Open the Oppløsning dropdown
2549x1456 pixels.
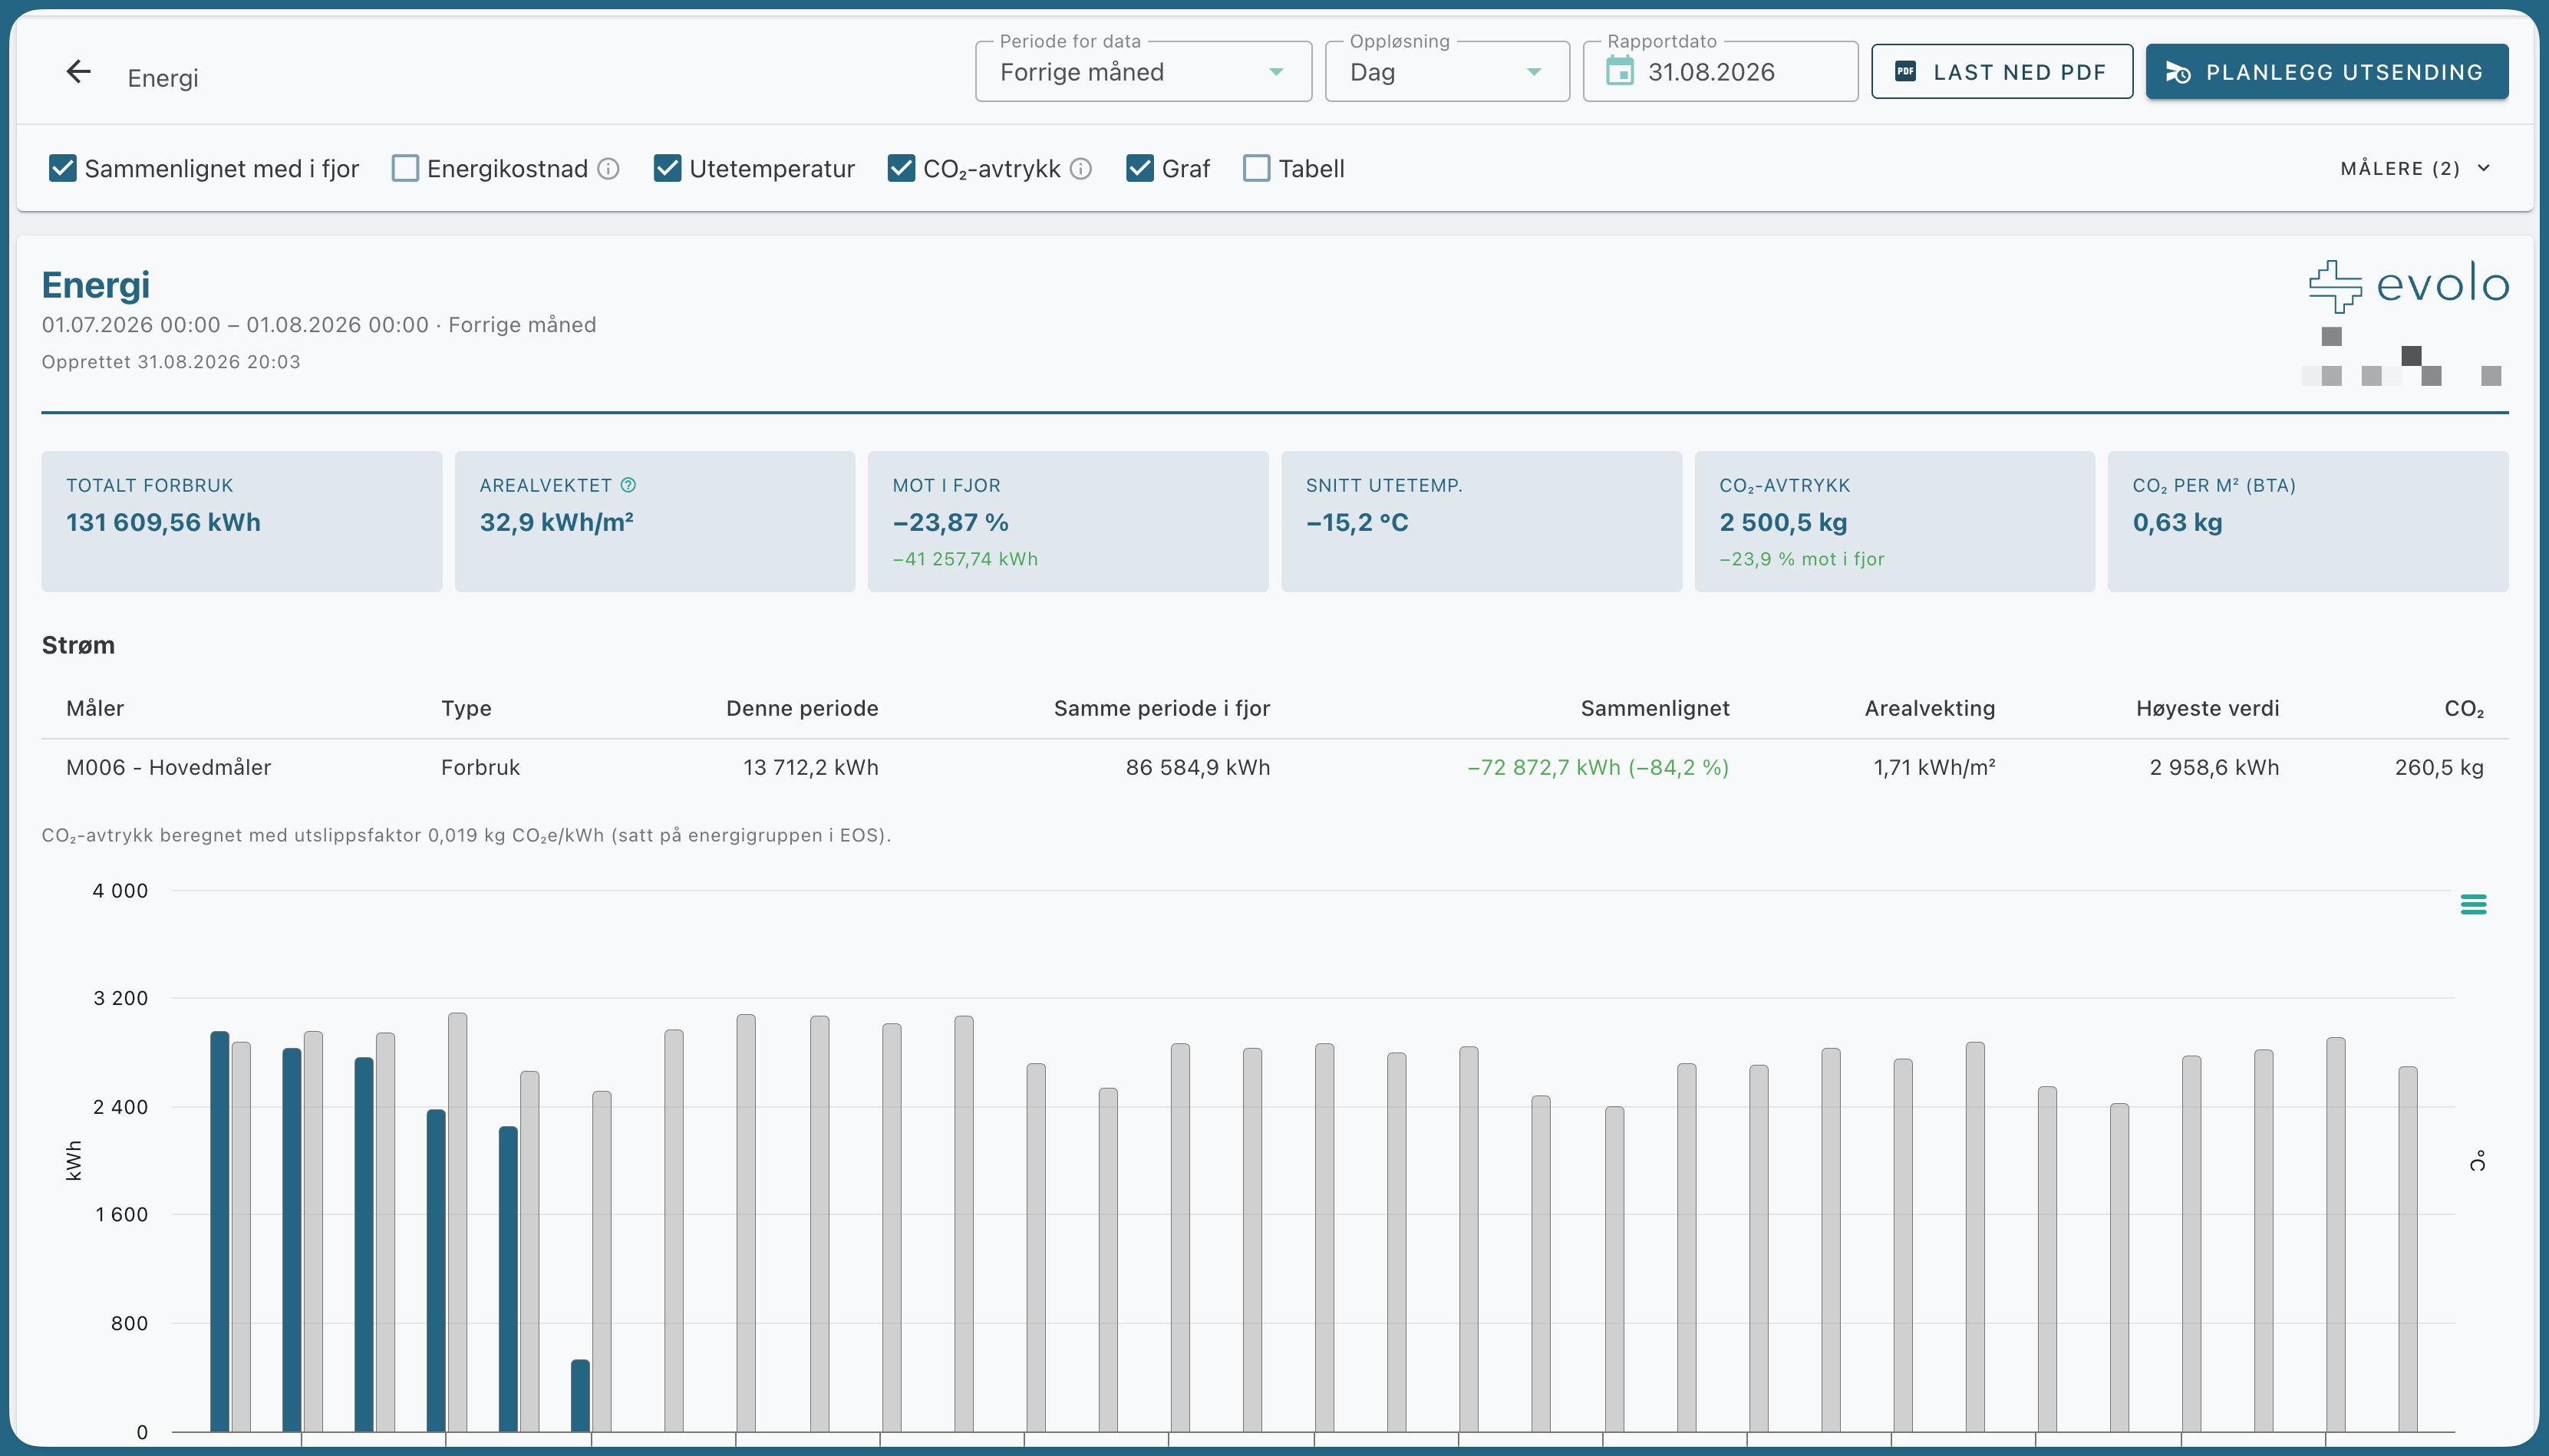click(1447, 71)
